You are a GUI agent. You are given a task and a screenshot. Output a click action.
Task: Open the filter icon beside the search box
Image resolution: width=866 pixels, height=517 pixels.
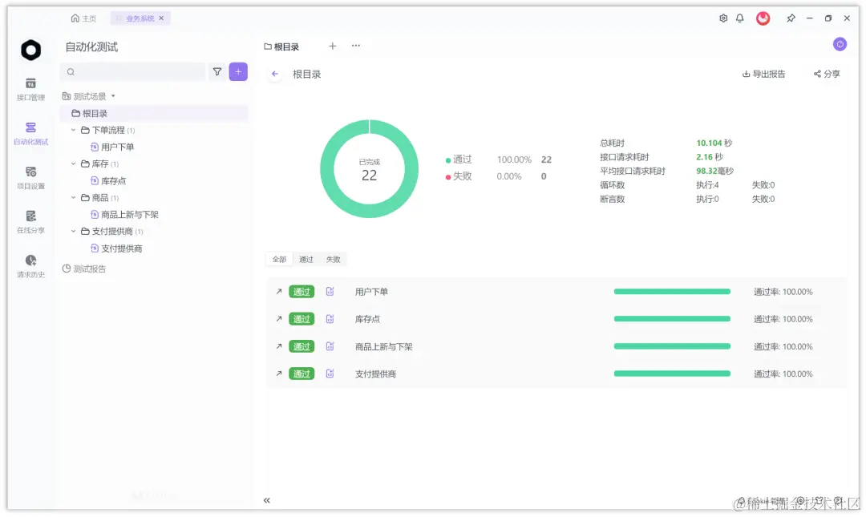point(217,71)
